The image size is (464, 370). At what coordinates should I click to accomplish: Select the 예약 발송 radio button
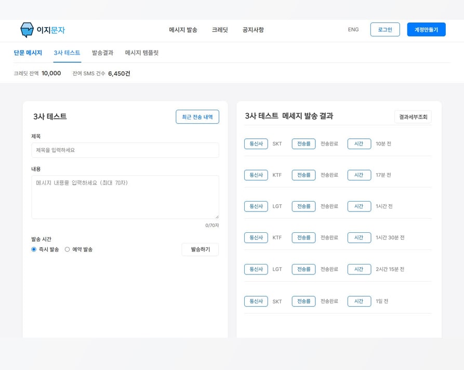click(x=68, y=249)
